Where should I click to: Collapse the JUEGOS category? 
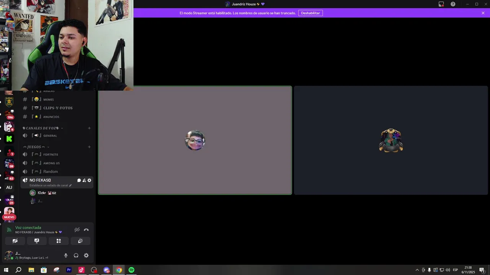point(36,147)
